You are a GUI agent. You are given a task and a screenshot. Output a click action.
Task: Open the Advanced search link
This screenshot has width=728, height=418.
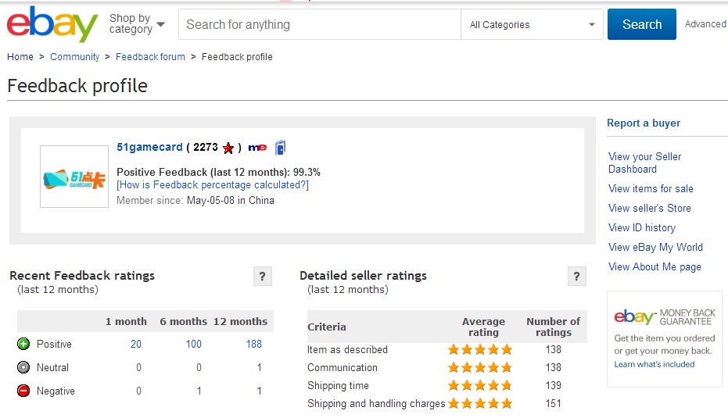[x=705, y=24]
